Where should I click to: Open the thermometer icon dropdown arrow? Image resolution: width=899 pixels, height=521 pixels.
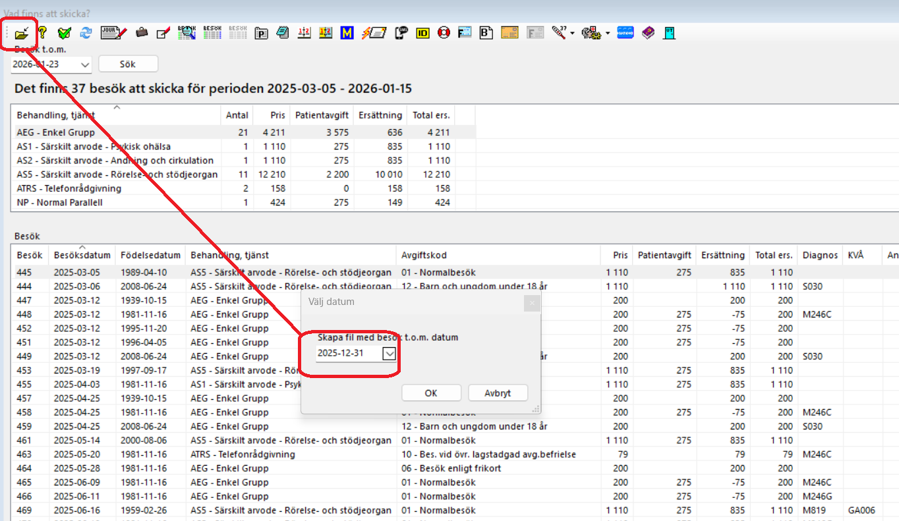(x=572, y=33)
